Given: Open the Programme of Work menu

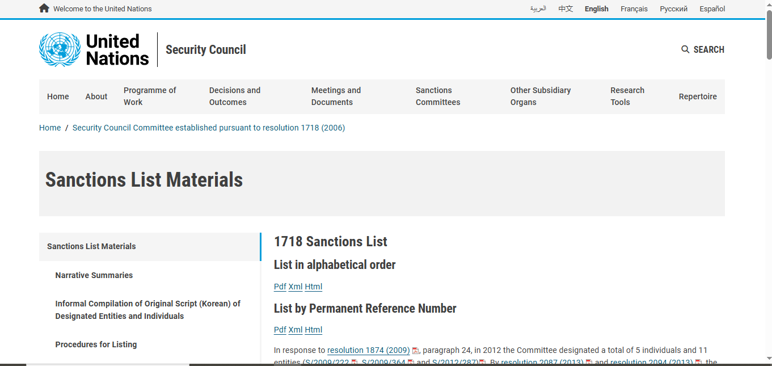Looking at the screenshot, I should [149, 96].
